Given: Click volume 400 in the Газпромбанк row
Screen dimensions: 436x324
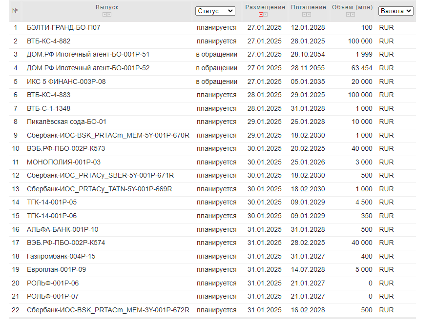Looking at the screenshot, I should pos(367,257).
